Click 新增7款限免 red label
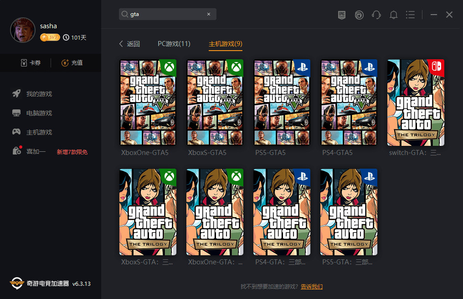Image resolution: width=463 pixels, height=299 pixels. pyautogui.click(x=72, y=152)
